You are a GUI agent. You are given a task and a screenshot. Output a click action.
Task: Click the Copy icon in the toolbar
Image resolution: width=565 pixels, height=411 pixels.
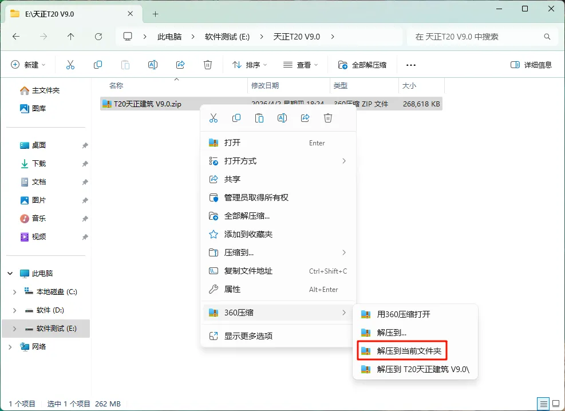[98, 65]
